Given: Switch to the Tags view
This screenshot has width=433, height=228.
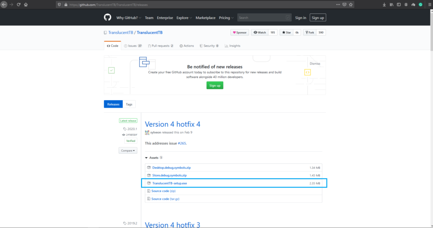Looking at the screenshot, I should 129,104.
